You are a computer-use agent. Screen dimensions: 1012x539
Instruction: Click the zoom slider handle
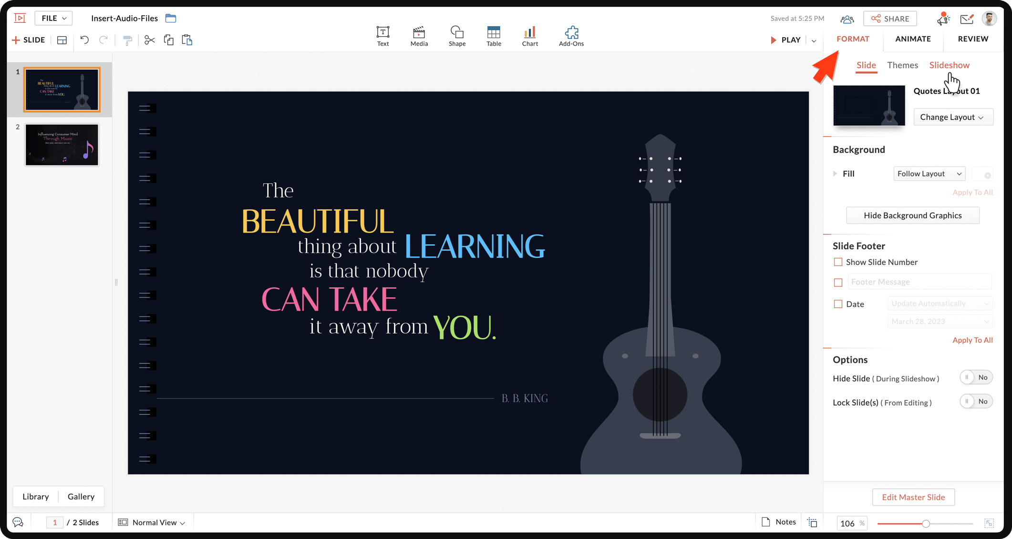click(x=926, y=523)
